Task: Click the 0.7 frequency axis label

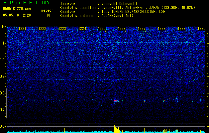Action: 3,110
